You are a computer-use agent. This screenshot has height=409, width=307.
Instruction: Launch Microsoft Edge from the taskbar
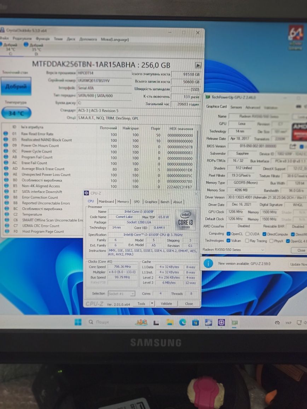183,322
